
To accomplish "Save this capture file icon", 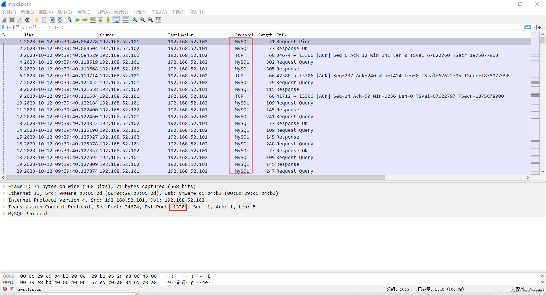I will (44, 20).
